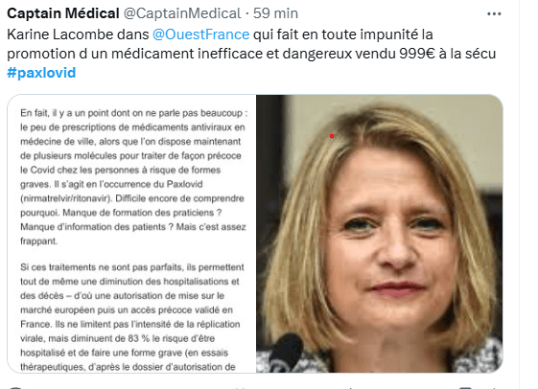
Task: Click the '999€' amount in the tweet
Action: click(417, 54)
